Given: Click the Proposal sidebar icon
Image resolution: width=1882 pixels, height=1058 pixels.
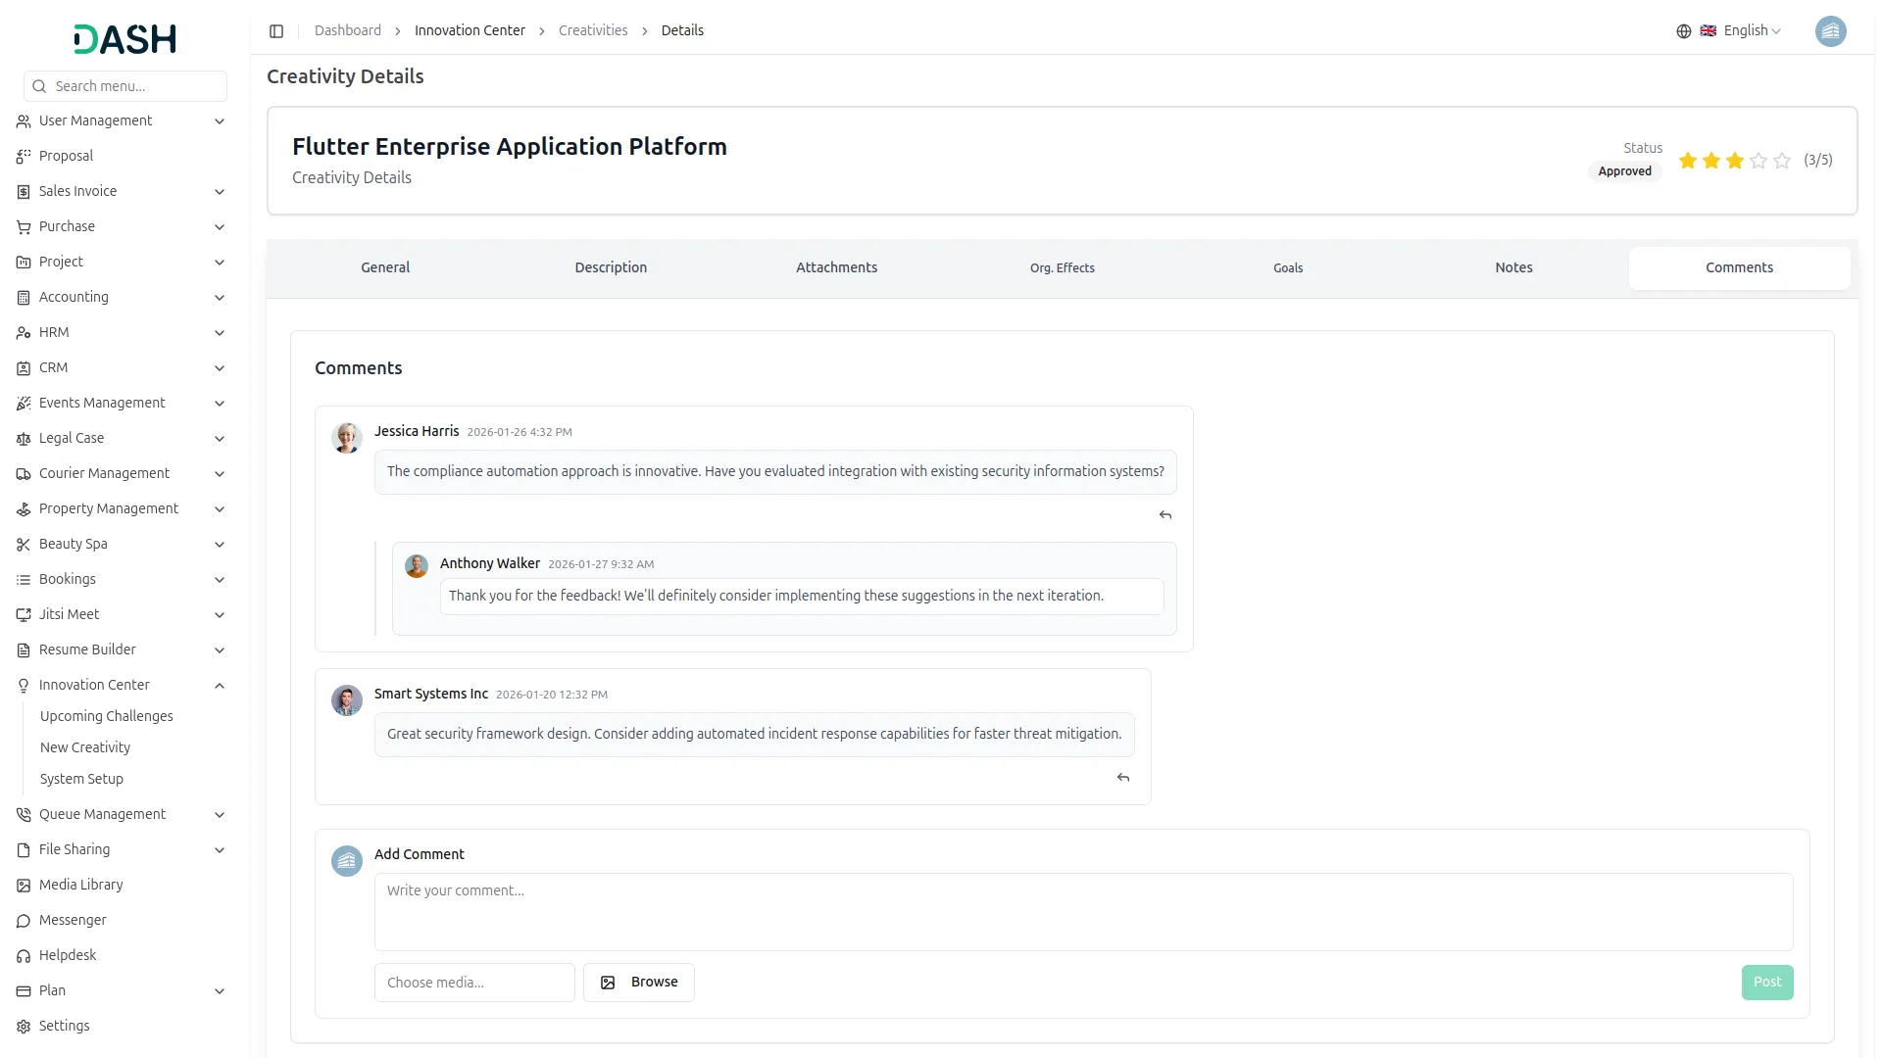Looking at the screenshot, I should coord(24,157).
